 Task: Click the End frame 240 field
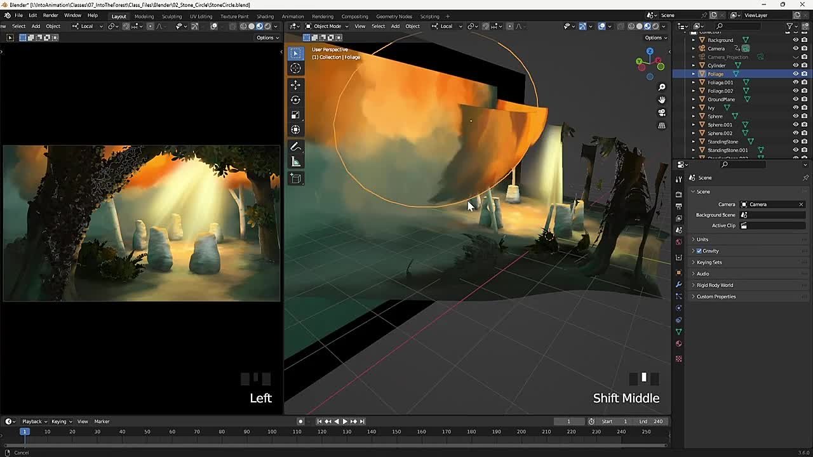coord(650,421)
